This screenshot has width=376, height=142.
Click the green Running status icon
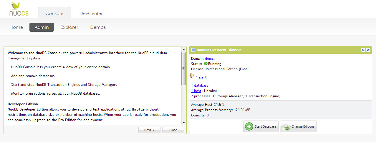[206, 64]
